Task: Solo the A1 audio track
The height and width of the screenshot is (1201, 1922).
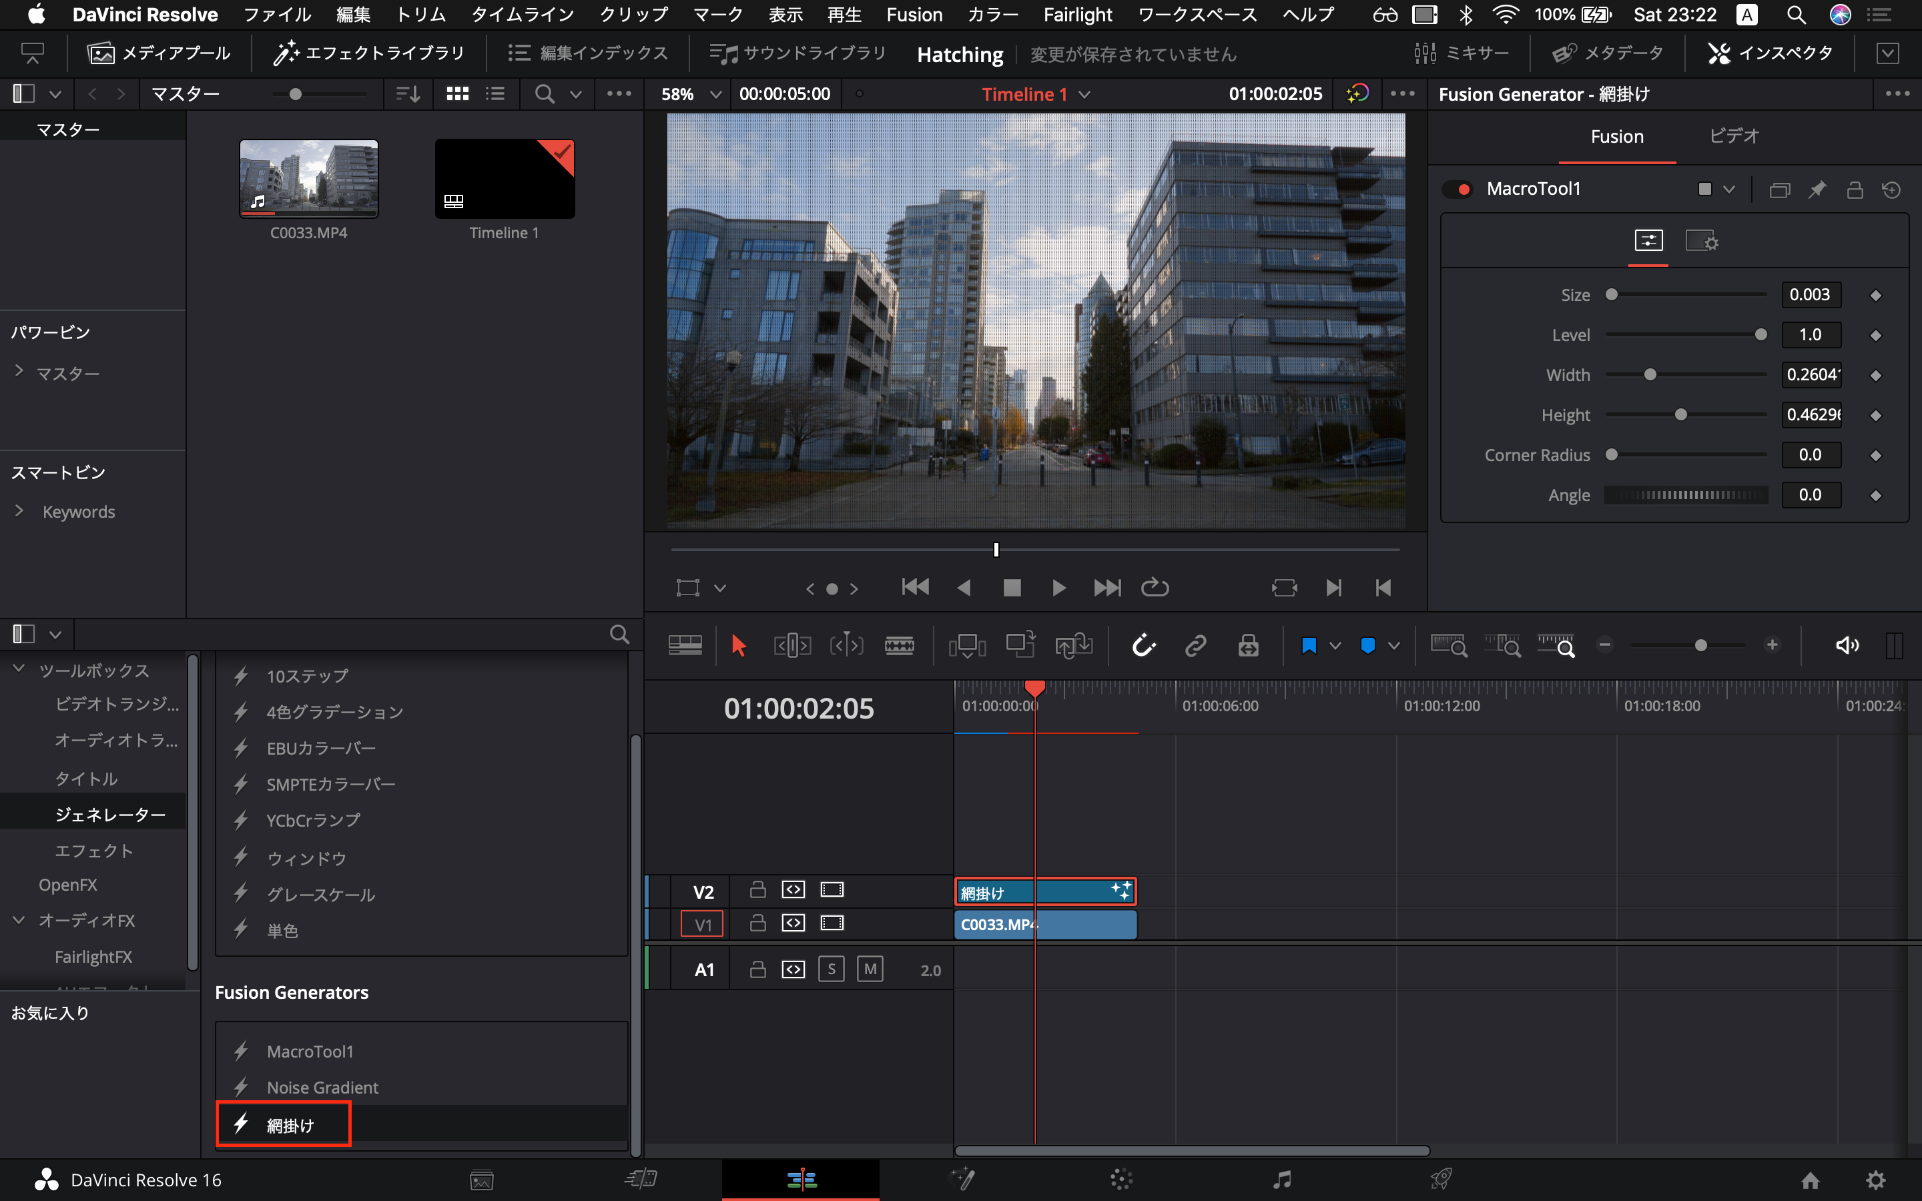Action: point(832,969)
